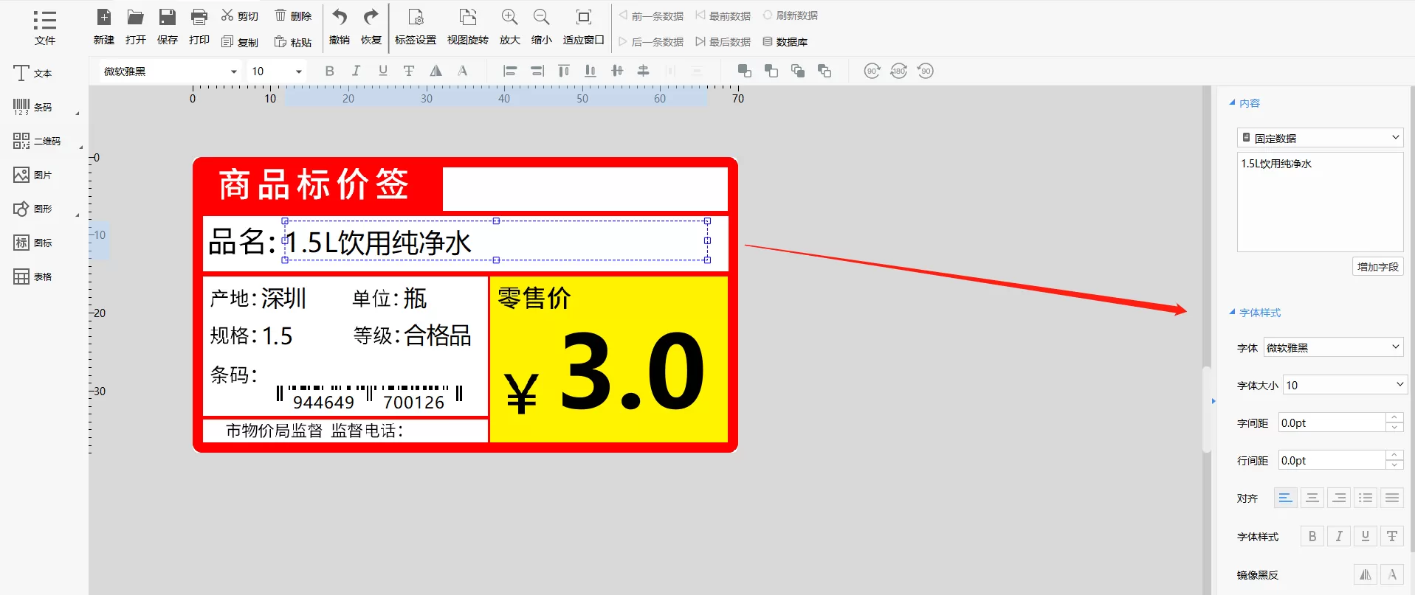Select the 图片 image tool

coord(33,175)
